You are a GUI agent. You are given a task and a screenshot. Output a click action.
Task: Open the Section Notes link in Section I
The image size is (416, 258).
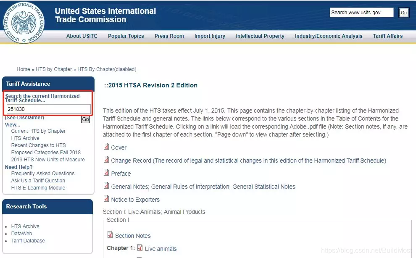pos(133,236)
